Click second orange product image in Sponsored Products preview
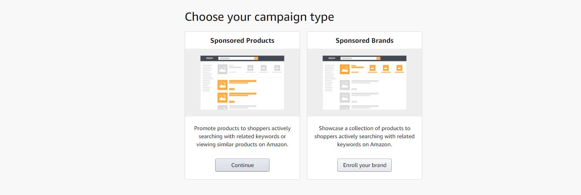Image resolution: width=581 pixels, height=195 pixels. [222, 97]
